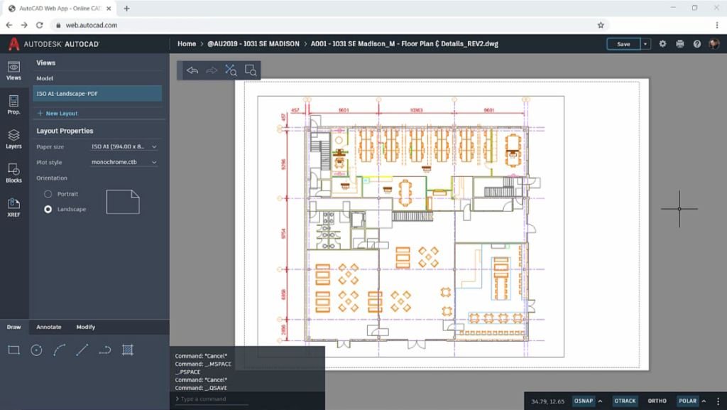Open the Blocks panel
The image size is (727, 410).
[13, 173]
